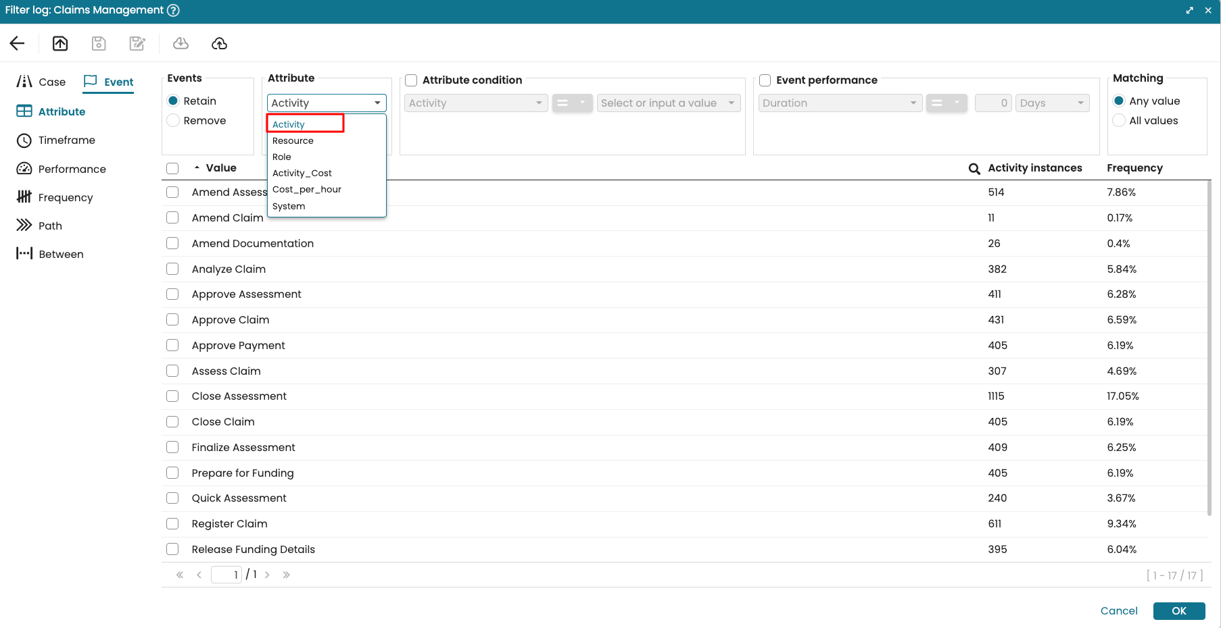Choose Resource from the attribute dropdown list
The height and width of the screenshot is (628, 1221).
[x=293, y=141]
